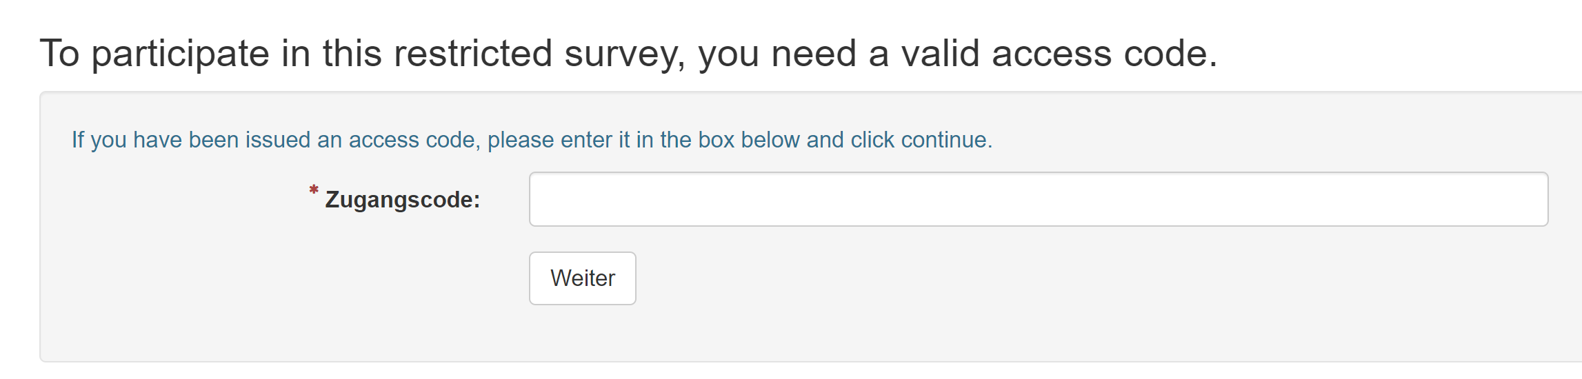Image resolution: width=1582 pixels, height=379 pixels.
Task: Click the blue access code instruction text
Action: click(x=532, y=140)
